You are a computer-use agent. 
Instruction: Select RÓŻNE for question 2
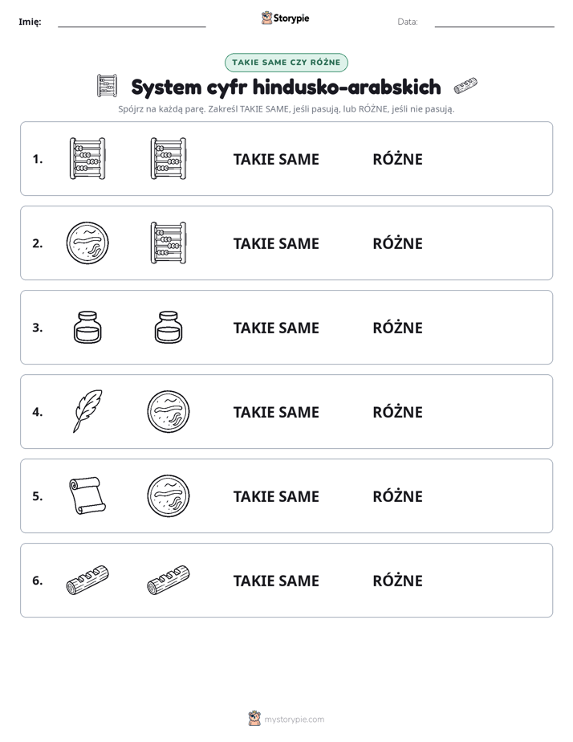point(397,243)
